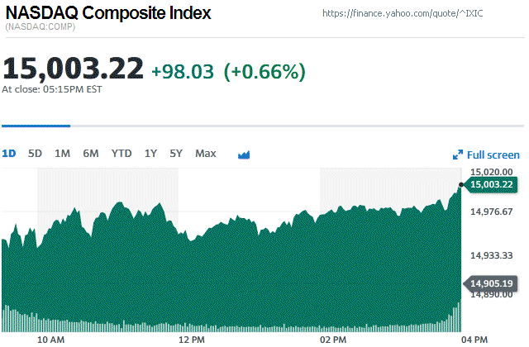Click the +98.03 (+0.66%) change value
The width and height of the screenshot is (529, 347).
[229, 71]
